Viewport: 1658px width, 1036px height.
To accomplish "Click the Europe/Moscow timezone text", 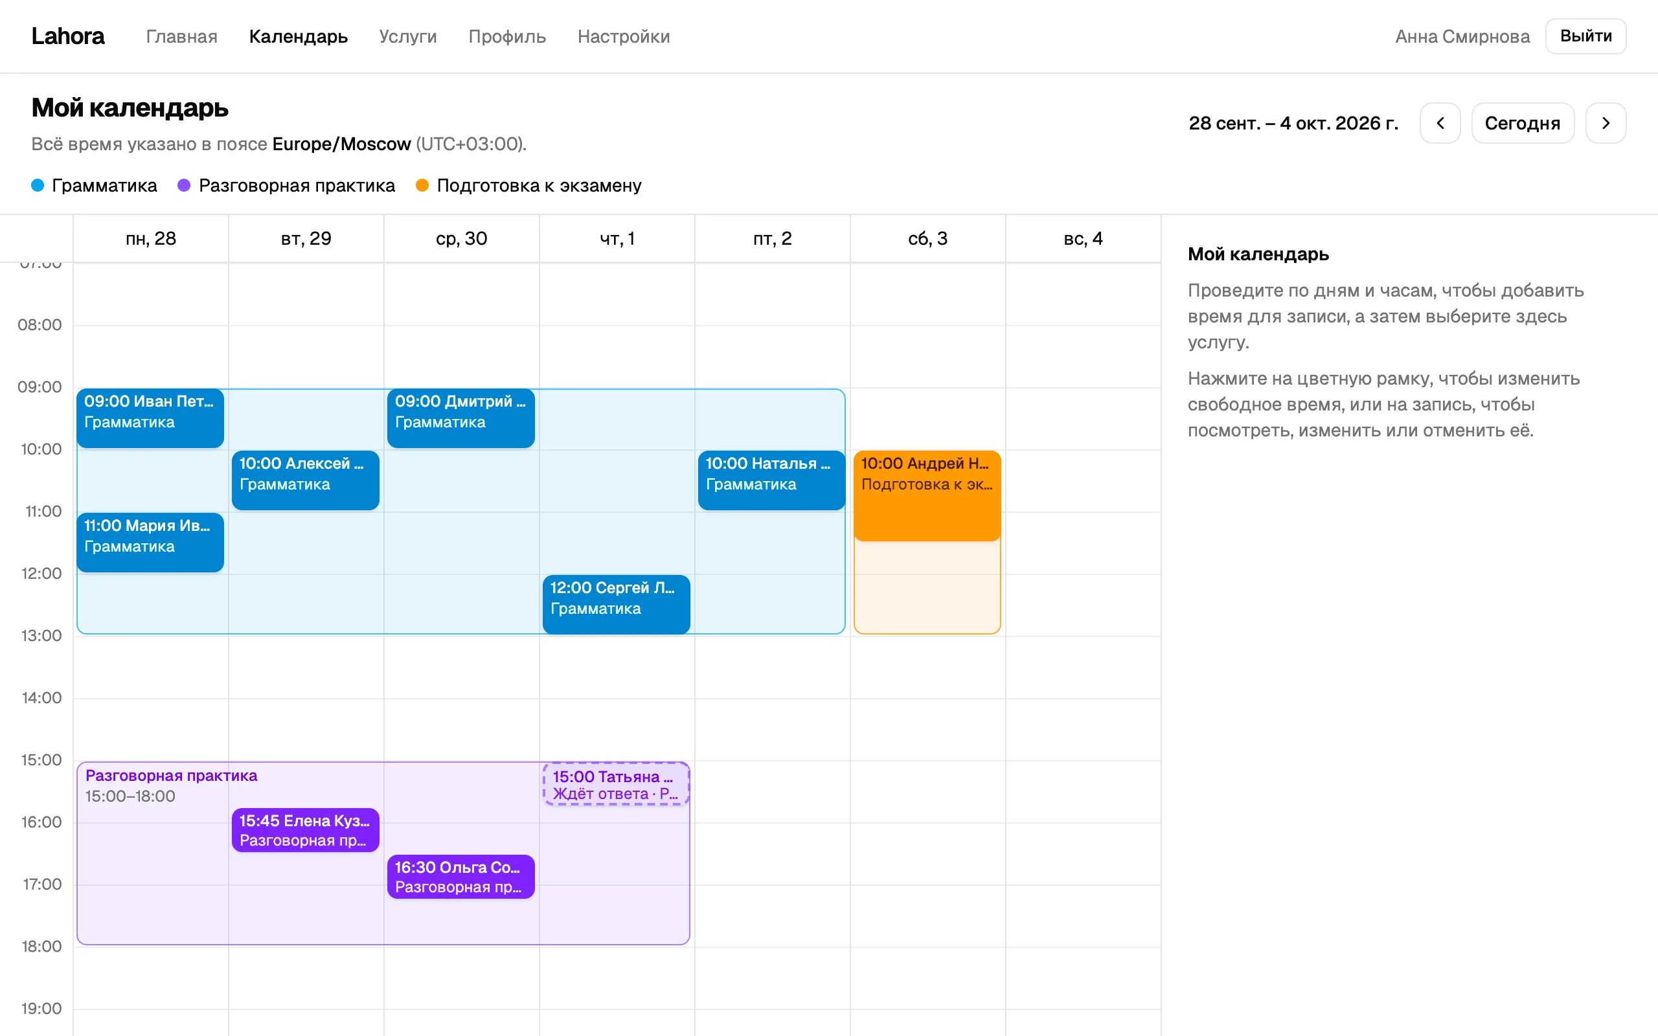I will point(341,144).
